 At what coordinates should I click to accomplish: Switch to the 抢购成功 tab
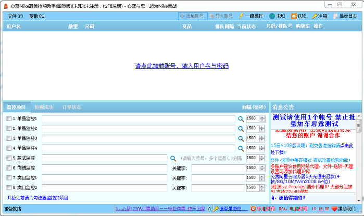click(x=44, y=107)
